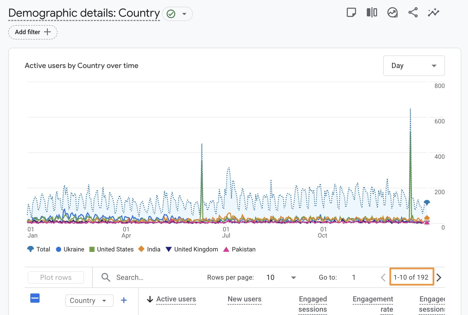
Task: Click the green report status checkmark
Action: coord(171,14)
